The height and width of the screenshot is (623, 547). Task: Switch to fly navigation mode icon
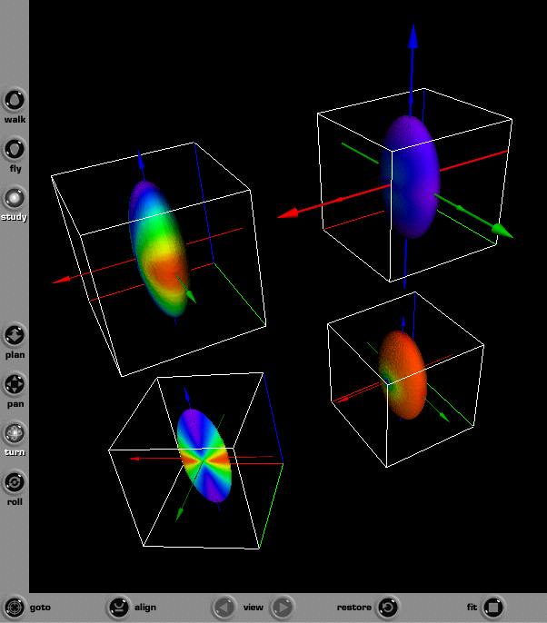pos(15,149)
